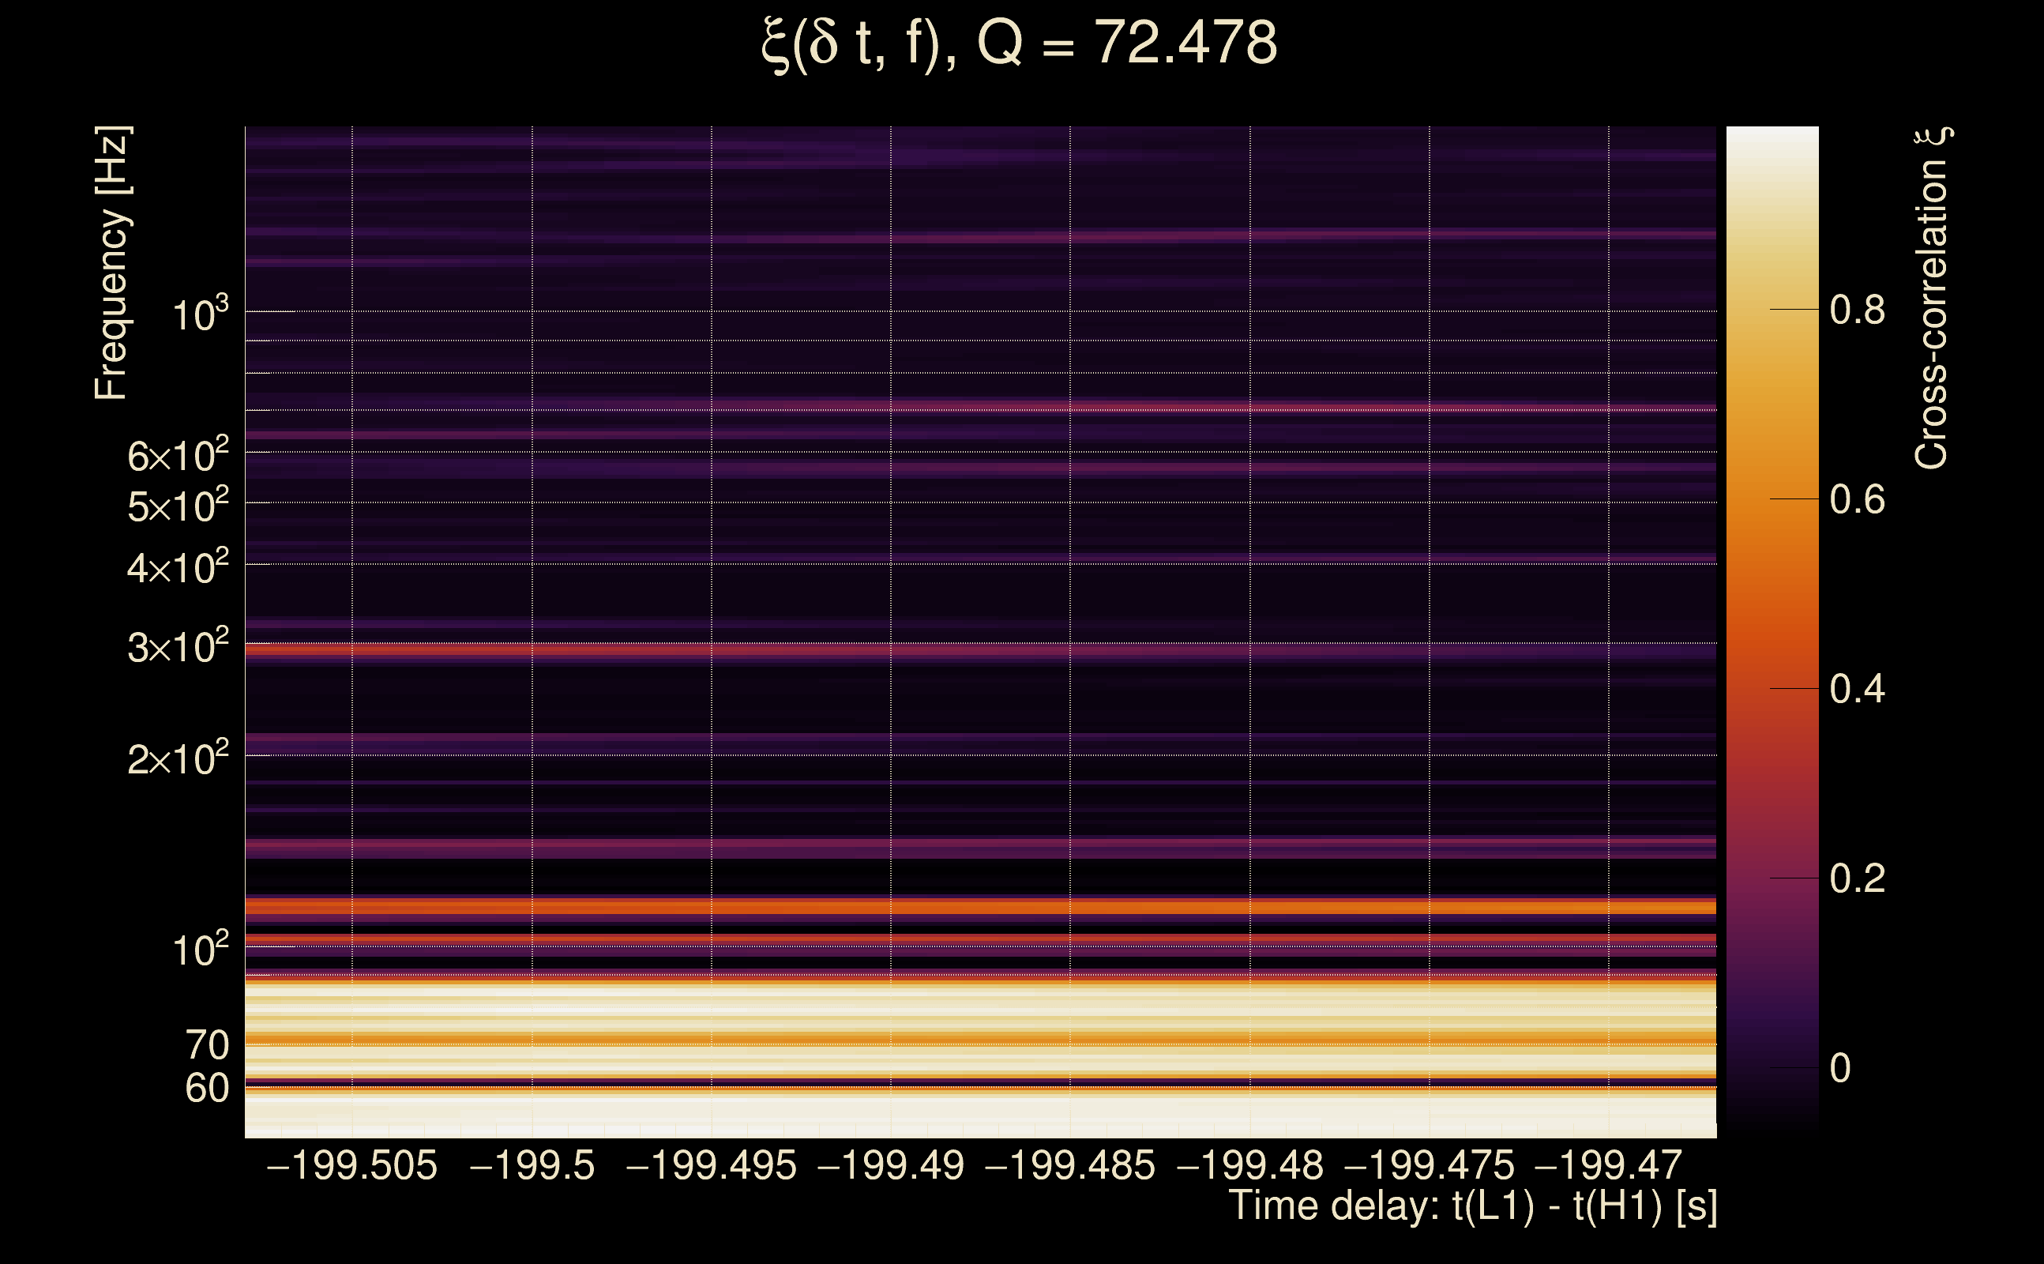2044x1264 pixels.
Task: Click the -199.505 x-axis tick label
Action: tap(351, 1165)
